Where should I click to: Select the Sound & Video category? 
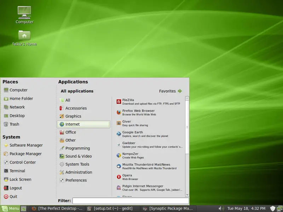[83, 156]
